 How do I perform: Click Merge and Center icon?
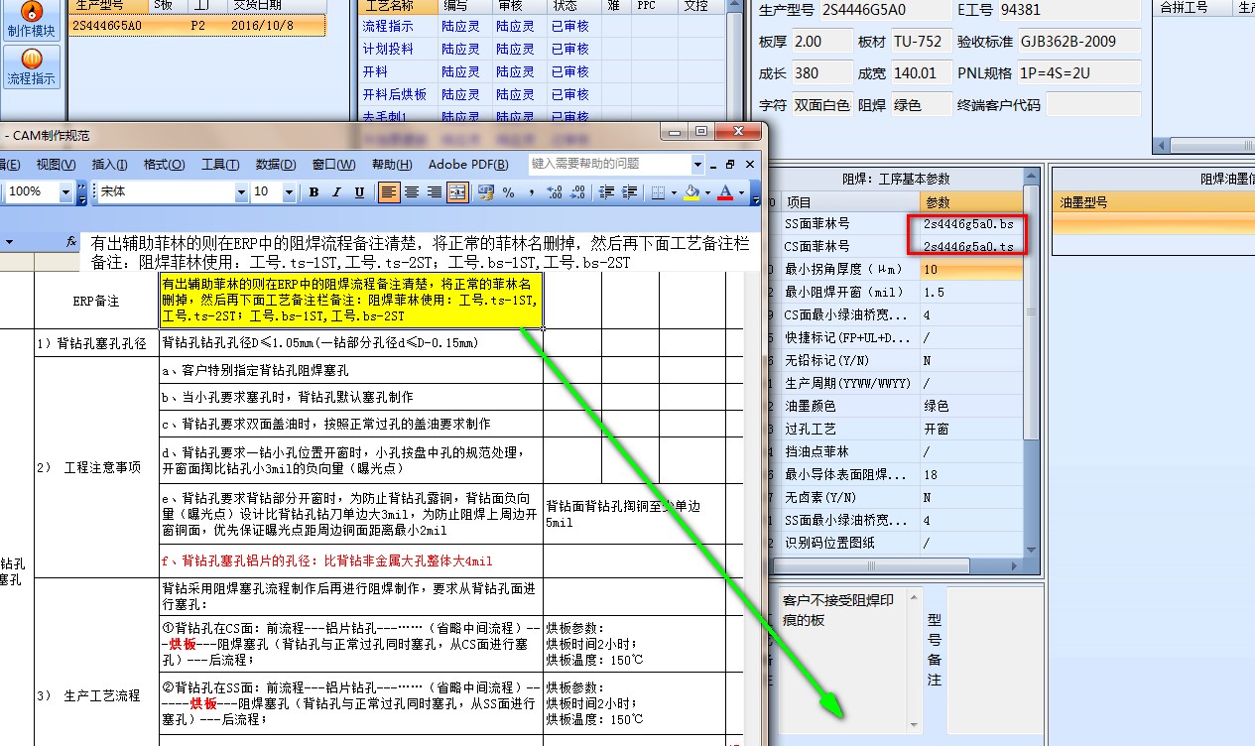point(457,192)
